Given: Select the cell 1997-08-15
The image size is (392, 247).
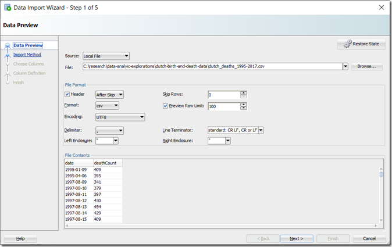Looking at the screenshot, I should coord(79,219).
